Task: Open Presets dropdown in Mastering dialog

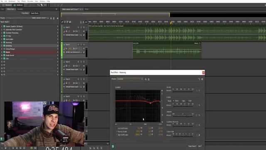Action: point(130,79)
